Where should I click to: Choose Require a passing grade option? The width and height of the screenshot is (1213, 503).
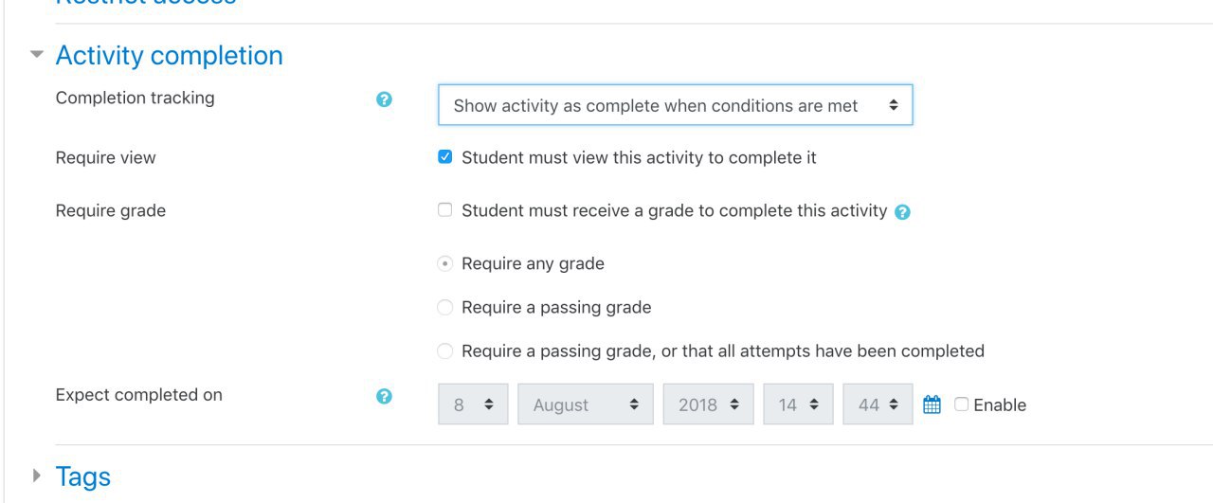(445, 307)
